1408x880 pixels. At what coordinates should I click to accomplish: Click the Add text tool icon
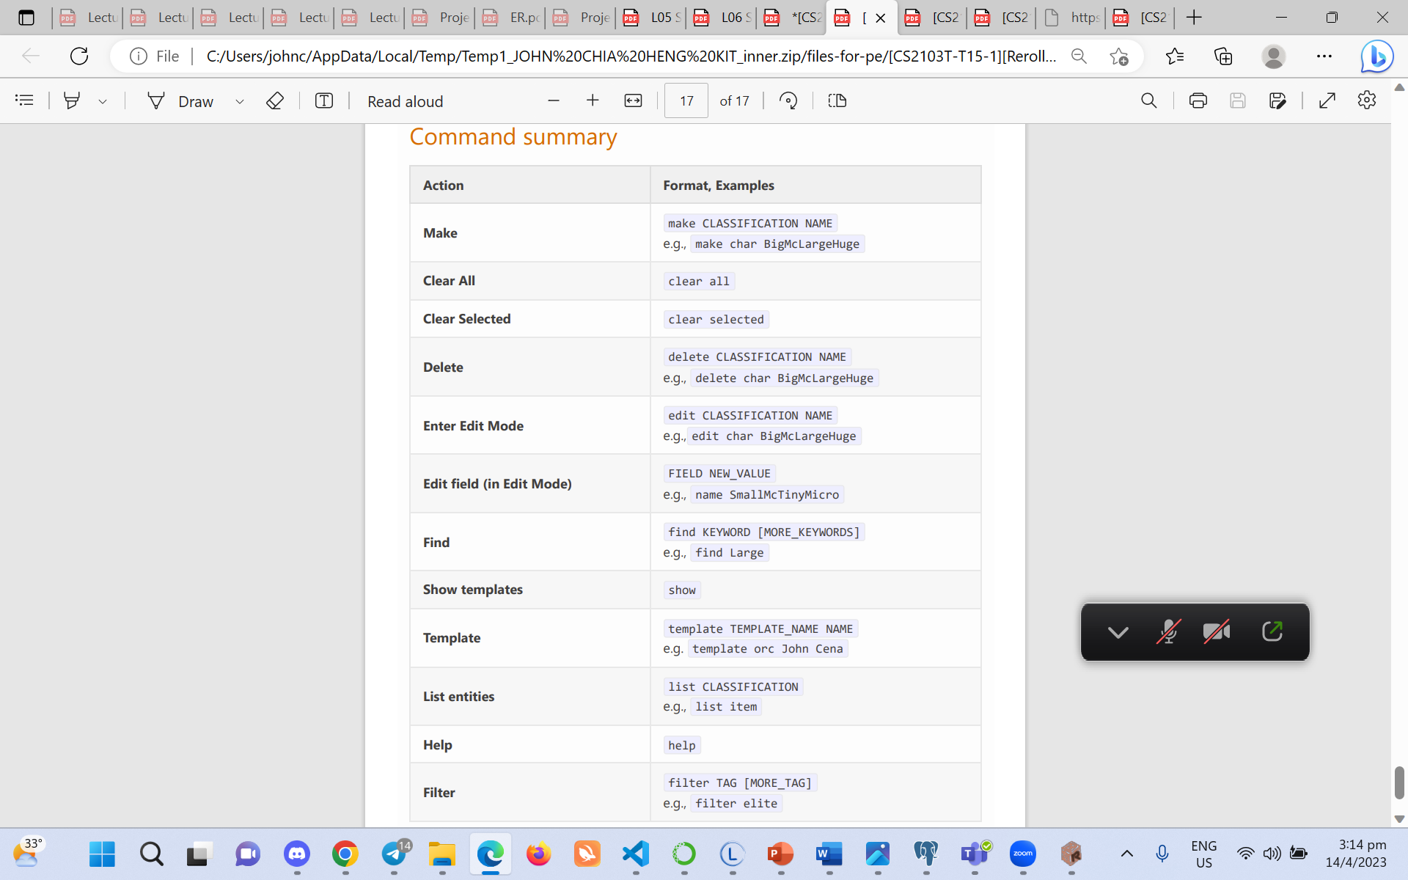tap(323, 100)
